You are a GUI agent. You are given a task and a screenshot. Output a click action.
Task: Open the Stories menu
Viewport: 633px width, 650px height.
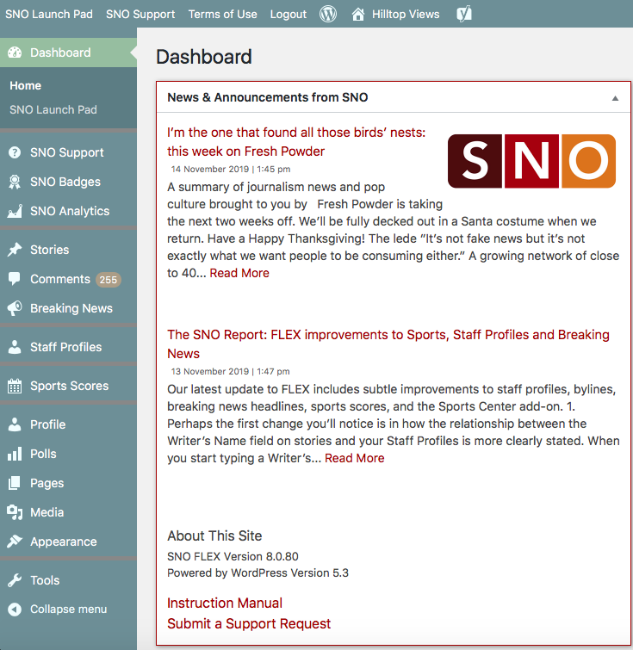(x=49, y=250)
